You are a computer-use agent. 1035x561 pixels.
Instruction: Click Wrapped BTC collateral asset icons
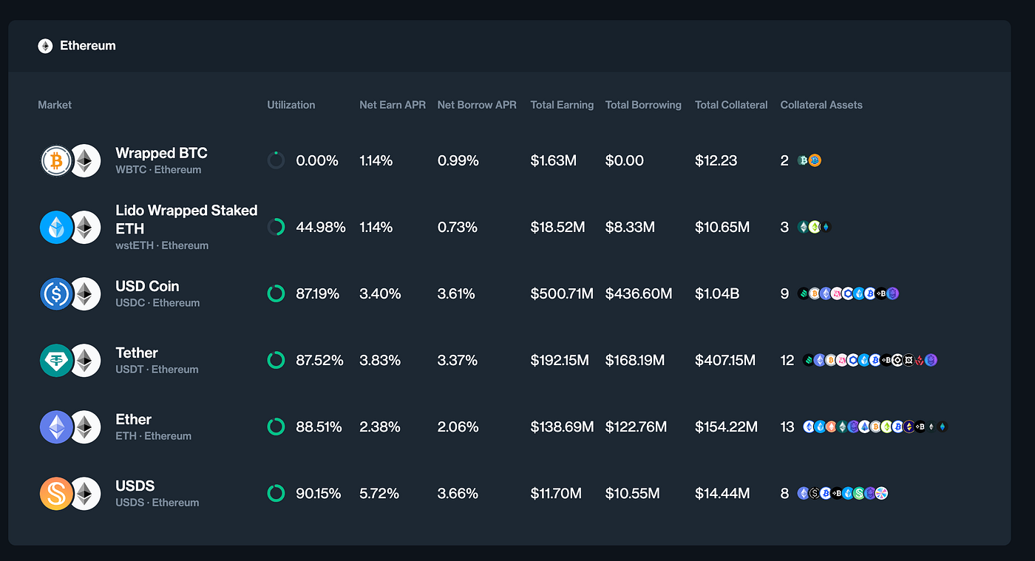tap(810, 160)
